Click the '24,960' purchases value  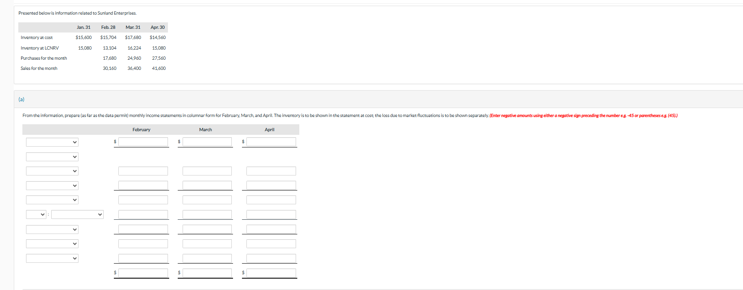tap(135, 58)
